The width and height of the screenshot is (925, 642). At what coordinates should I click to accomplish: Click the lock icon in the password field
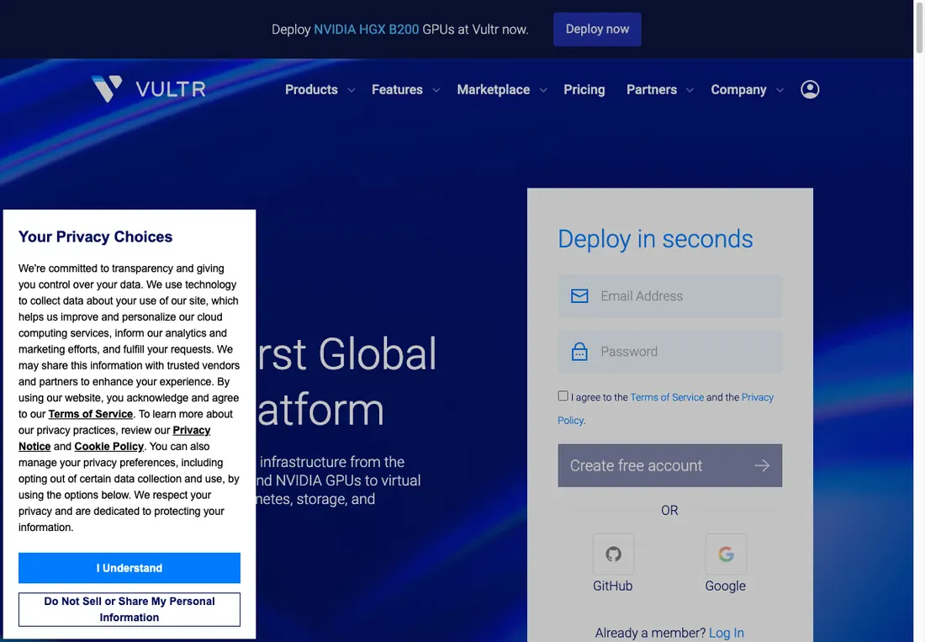click(x=579, y=351)
